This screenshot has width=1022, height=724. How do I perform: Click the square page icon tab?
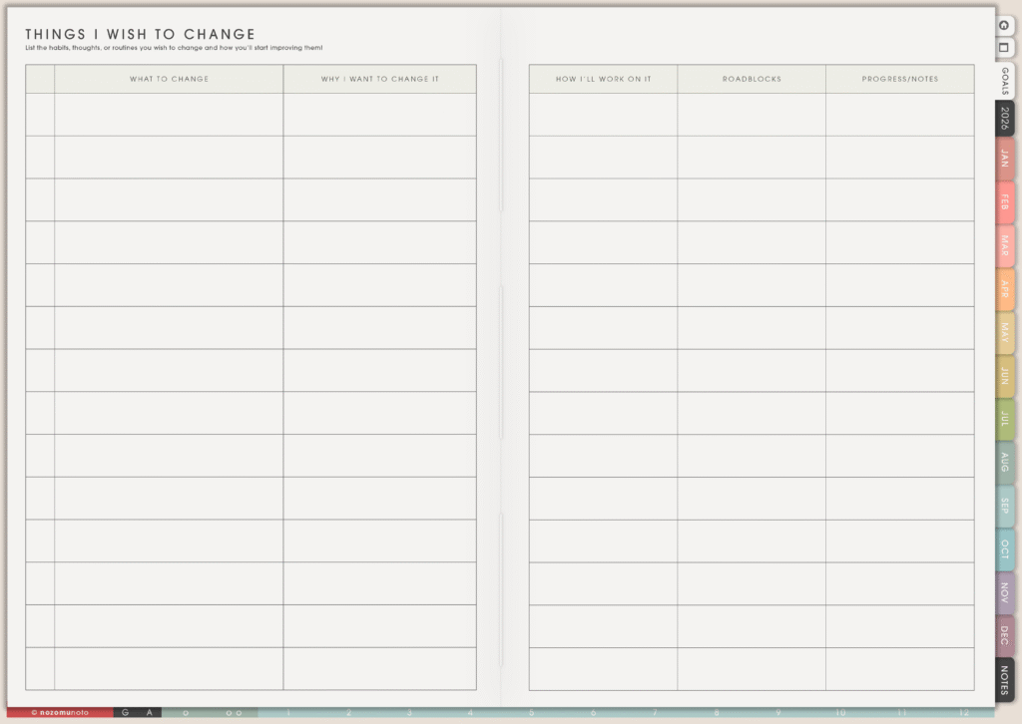click(1003, 47)
